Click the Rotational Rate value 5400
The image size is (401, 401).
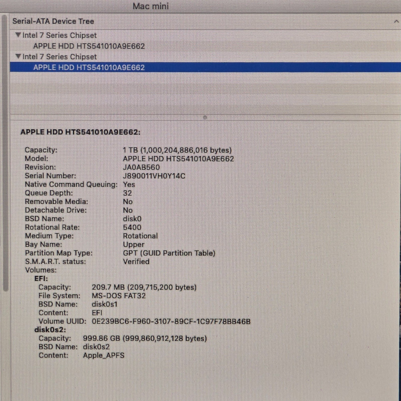[132, 227]
